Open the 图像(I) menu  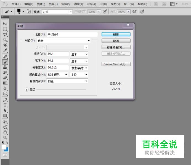click(x=41, y=4)
